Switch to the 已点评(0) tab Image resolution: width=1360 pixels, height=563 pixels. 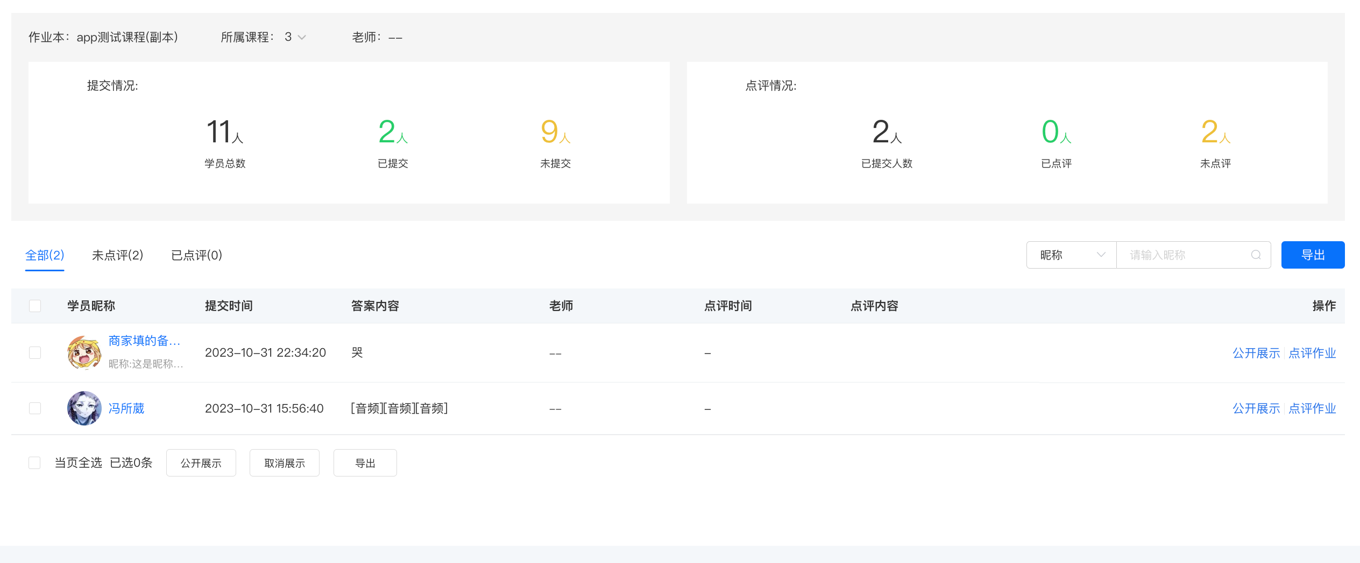pyautogui.click(x=196, y=255)
